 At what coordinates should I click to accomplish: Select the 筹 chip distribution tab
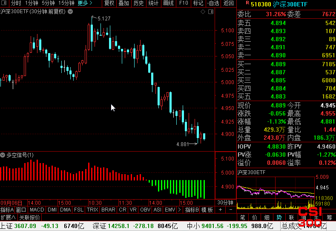pyautogui.click(x=329, y=217)
